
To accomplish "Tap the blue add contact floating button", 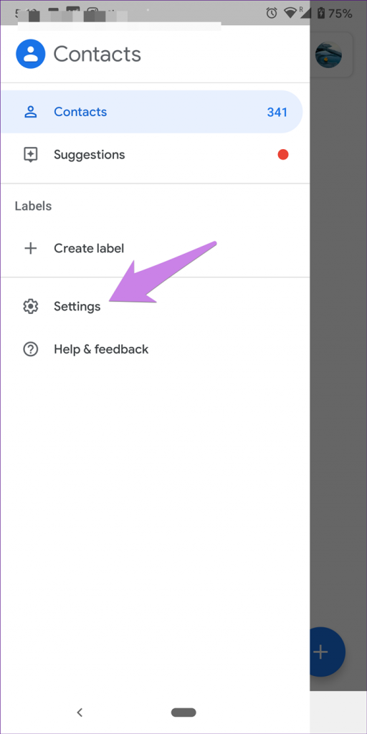I will 327,652.
